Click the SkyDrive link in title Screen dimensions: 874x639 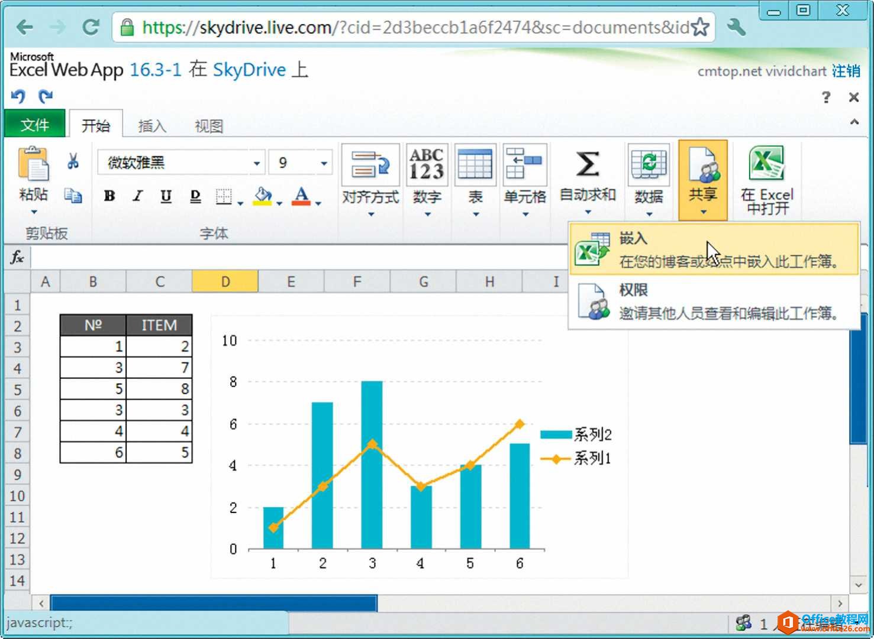click(249, 70)
